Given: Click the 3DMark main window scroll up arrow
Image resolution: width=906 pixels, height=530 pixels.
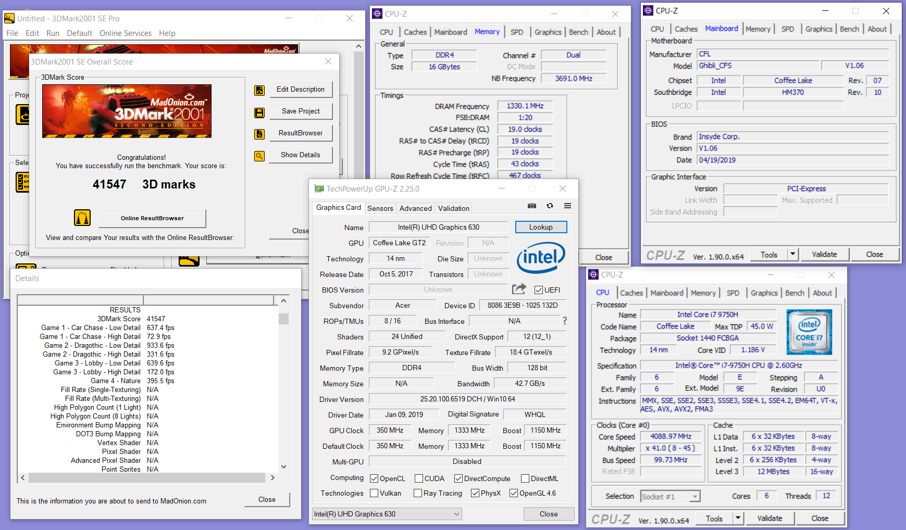Looking at the screenshot, I should point(358,46).
